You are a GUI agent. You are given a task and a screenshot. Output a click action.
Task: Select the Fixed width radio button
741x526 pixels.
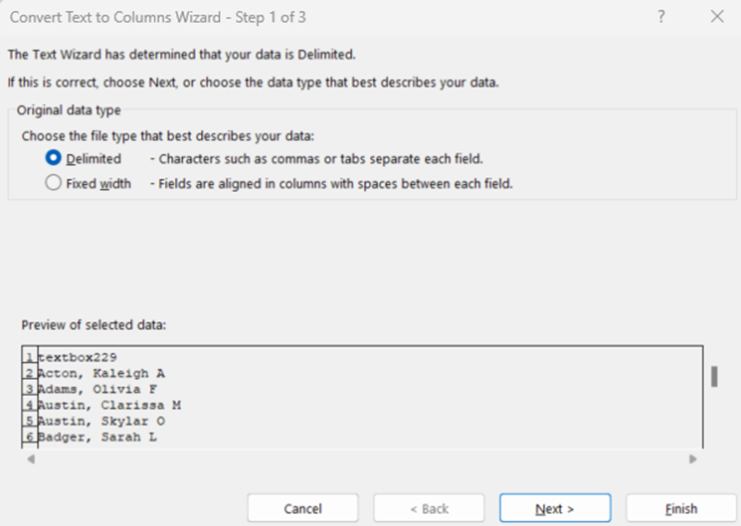pos(53,182)
